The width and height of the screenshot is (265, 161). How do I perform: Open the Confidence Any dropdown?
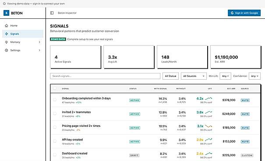click(x=254, y=76)
